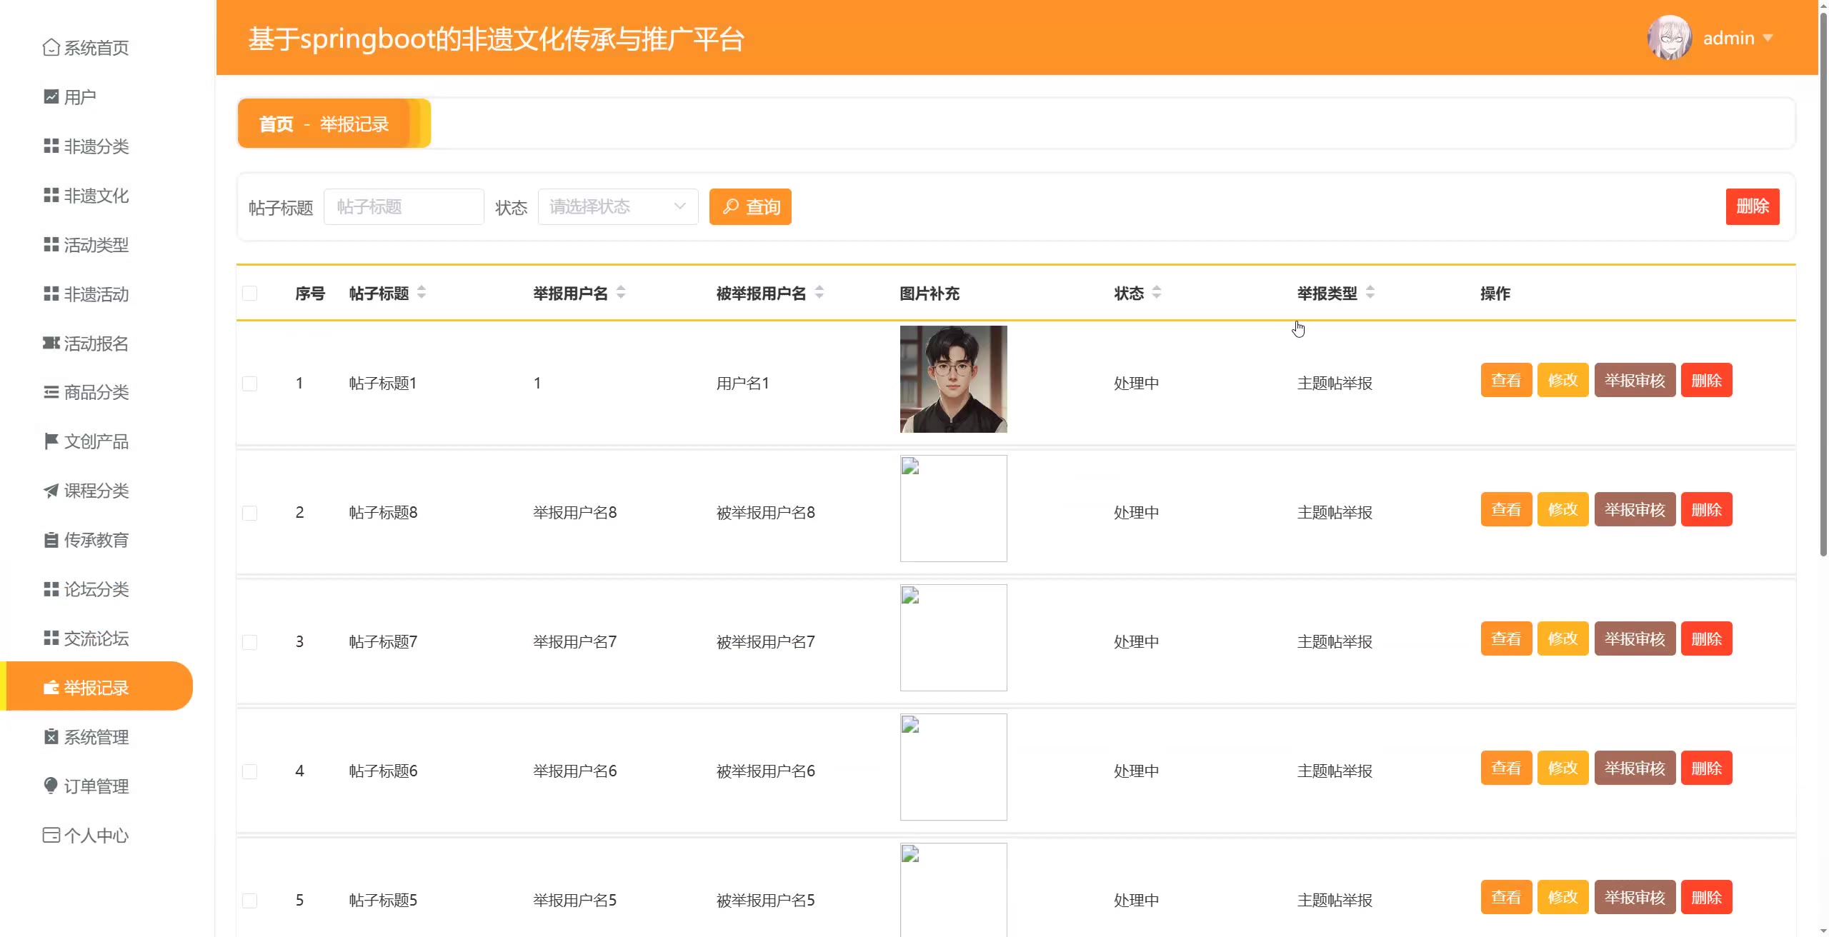Sort the table by the 帖子标题 column arrows

[422, 292]
